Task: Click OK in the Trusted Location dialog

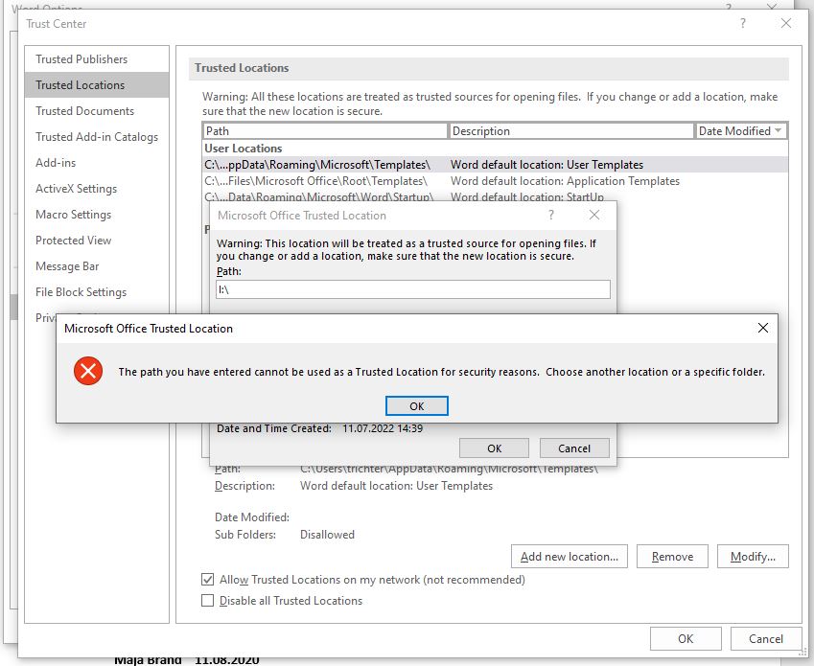Action: (x=494, y=448)
